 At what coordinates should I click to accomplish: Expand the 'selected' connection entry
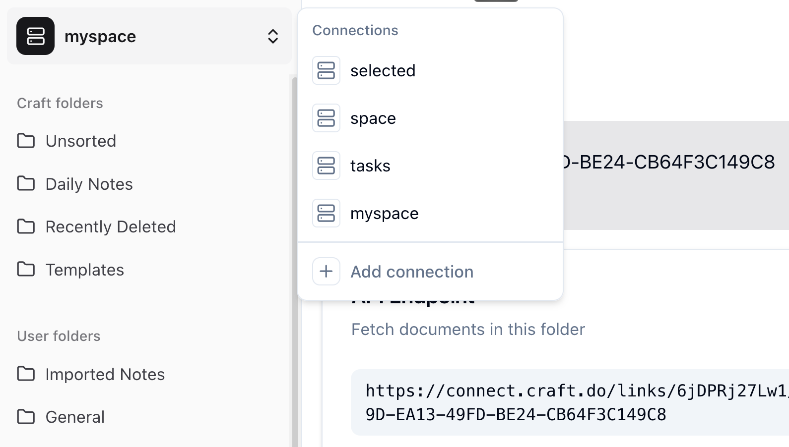383,70
